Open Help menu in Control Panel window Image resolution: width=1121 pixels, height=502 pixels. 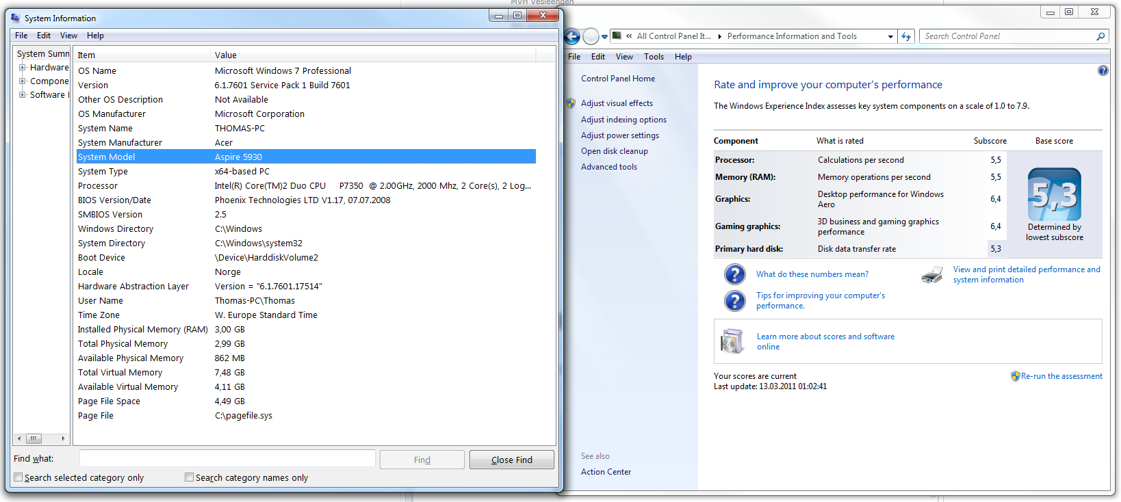tap(683, 57)
